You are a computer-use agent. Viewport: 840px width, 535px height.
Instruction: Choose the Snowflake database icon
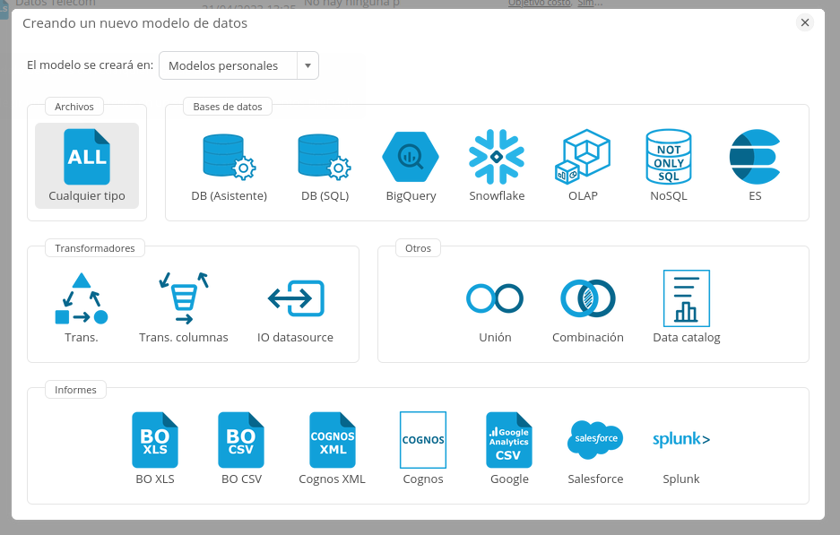[497, 158]
